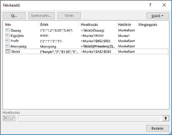Click the Kigyűjtés row's name icon
Viewport: 172px width, 135px height.
point(8,36)
